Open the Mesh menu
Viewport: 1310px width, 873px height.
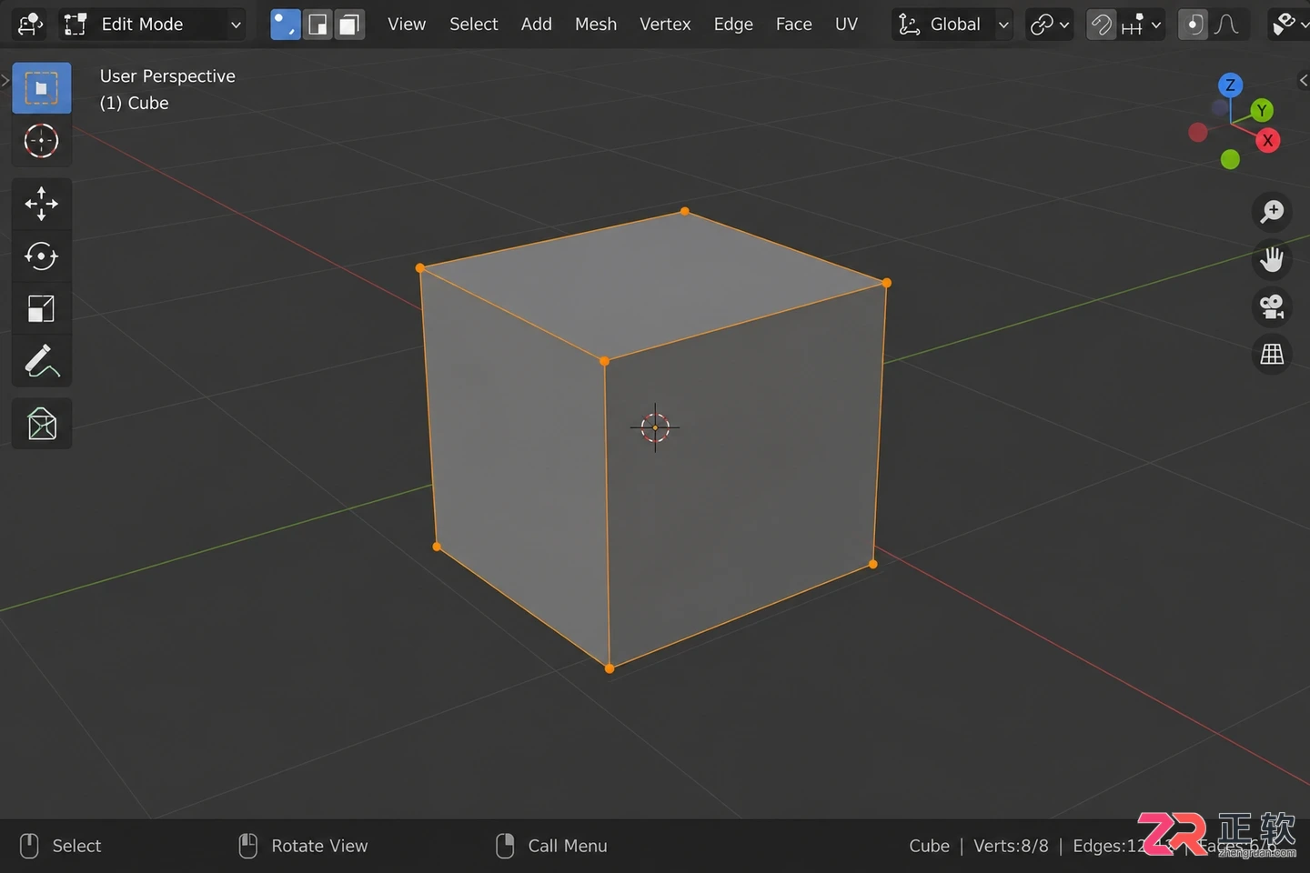pos(596,25)
